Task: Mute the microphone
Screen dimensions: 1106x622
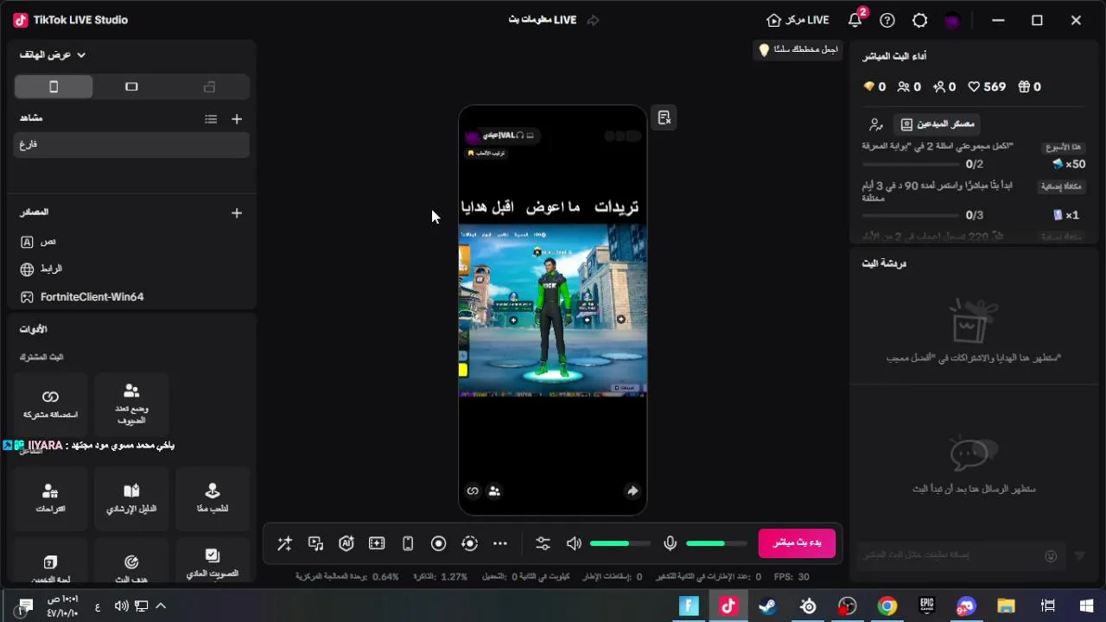Action: tap(670, 543)
